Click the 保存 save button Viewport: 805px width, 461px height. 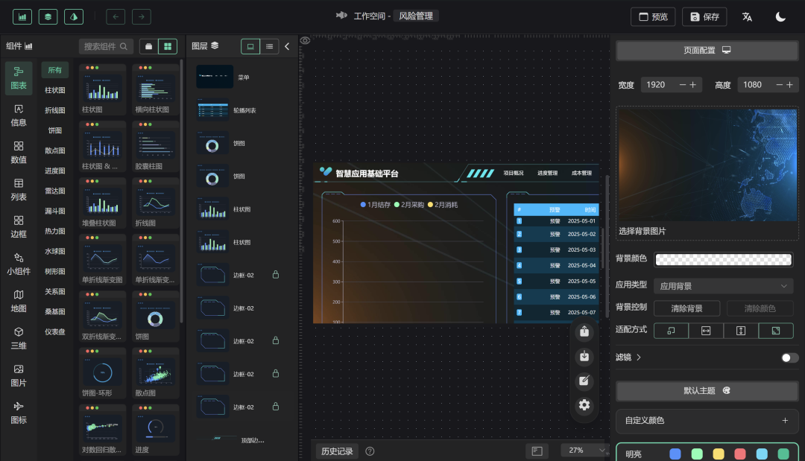[x=704, y=17]
